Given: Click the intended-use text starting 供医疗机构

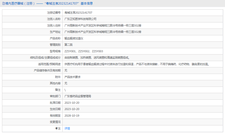Looking at the screenshot, I should (x=137, y=64).
